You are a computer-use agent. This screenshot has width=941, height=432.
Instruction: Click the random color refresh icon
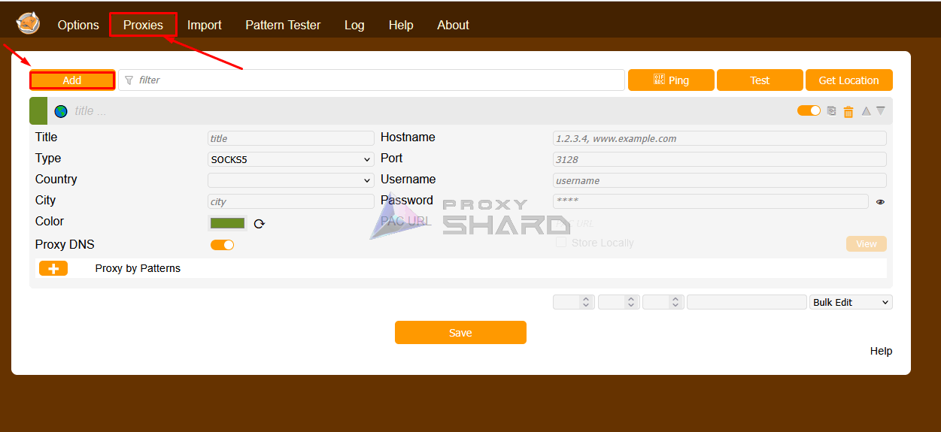(x=260, y=223)
